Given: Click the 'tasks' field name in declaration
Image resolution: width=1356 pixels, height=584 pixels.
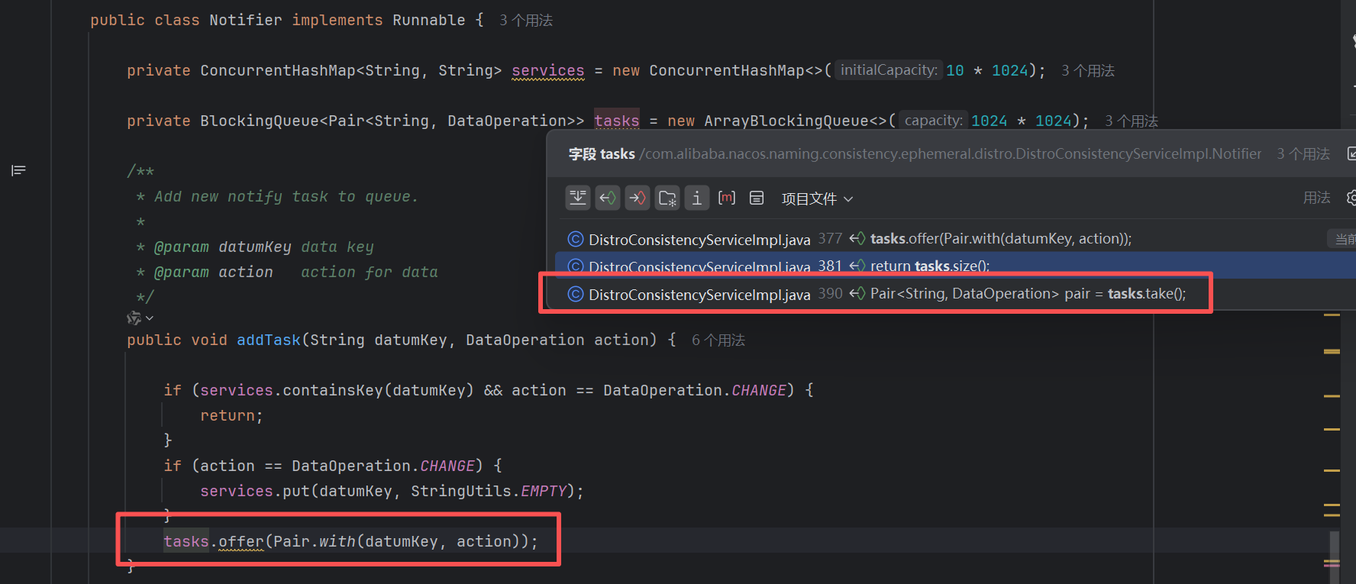Looking at the screenshot, I should (616, 121).
